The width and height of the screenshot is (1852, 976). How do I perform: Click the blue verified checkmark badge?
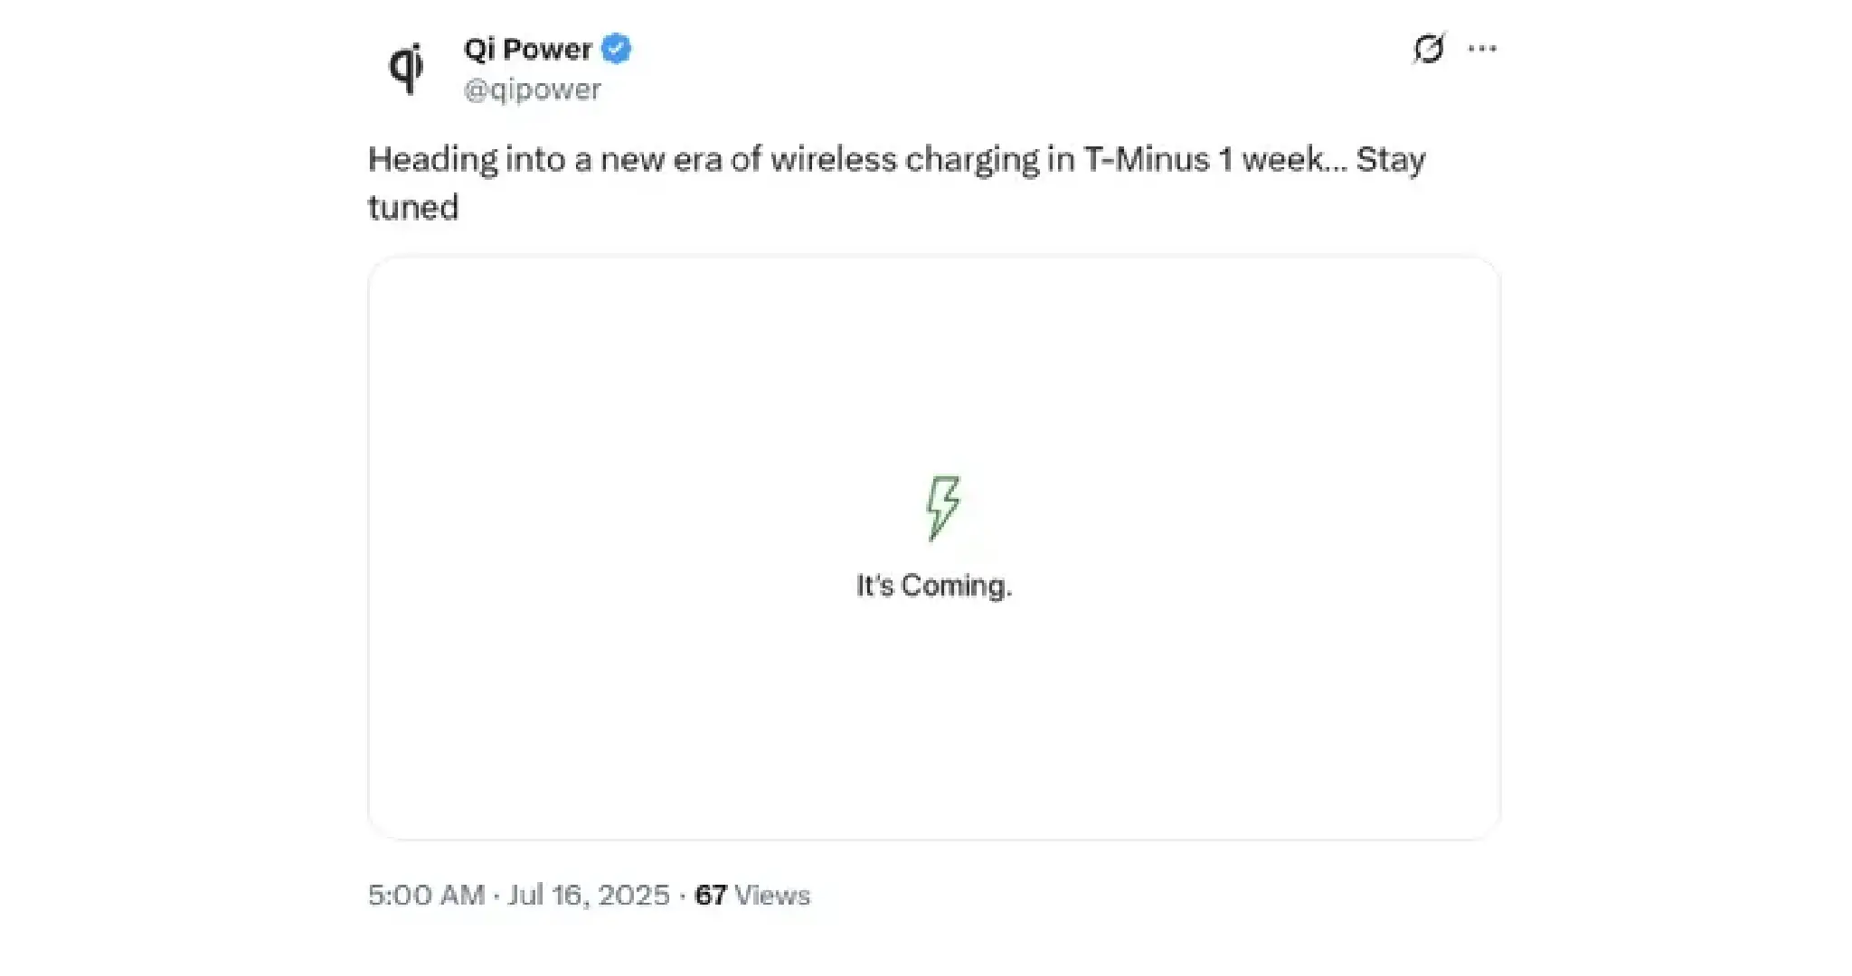[x=617, y=49]
